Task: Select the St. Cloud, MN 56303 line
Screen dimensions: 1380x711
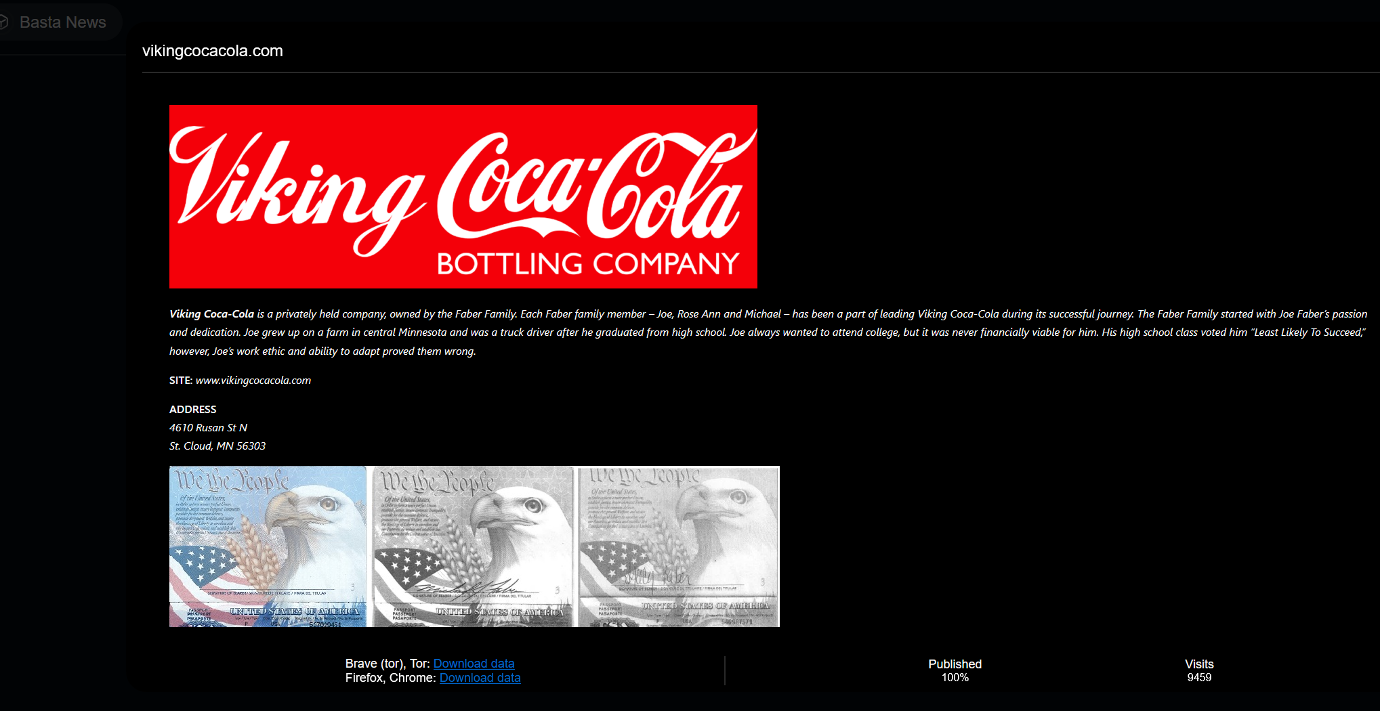Action: (x=217, y=446)
